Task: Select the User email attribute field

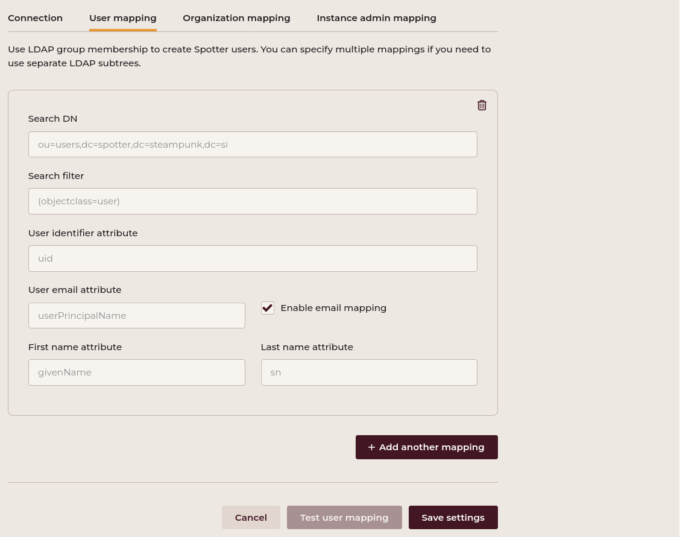Action: pos(137,316)
